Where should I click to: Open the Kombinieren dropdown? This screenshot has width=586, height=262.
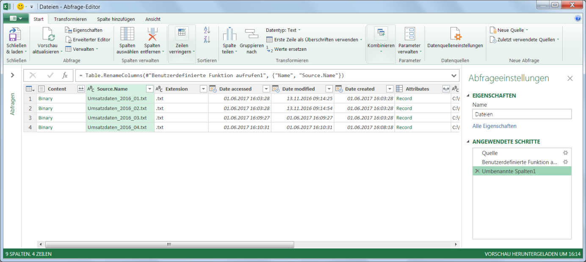381,51
